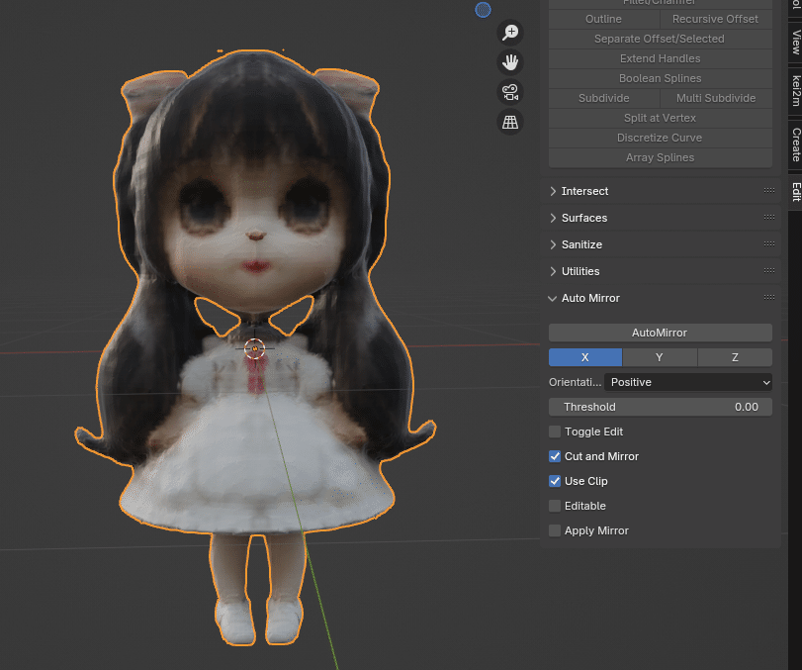Click the 3D cursor at the model's chest
This screenshot has height=670, width=802.
tap(255, 348)
